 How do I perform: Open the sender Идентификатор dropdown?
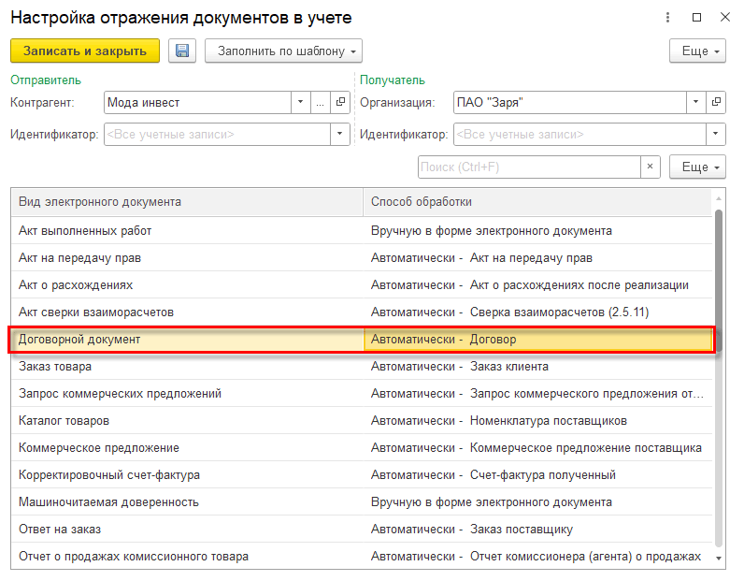[340, 135]
